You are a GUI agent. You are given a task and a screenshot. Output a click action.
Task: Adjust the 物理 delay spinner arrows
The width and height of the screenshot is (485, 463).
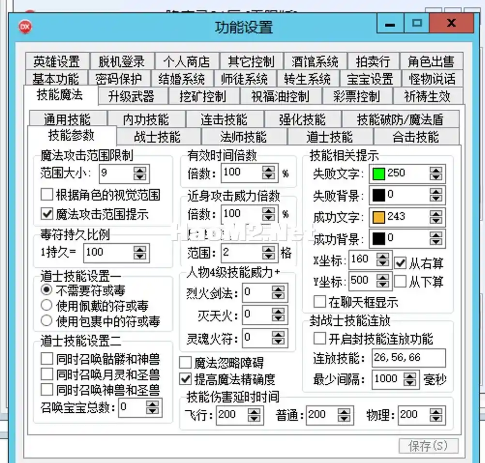436,415
